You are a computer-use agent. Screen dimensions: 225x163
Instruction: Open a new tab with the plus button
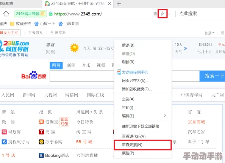[119, 4]
